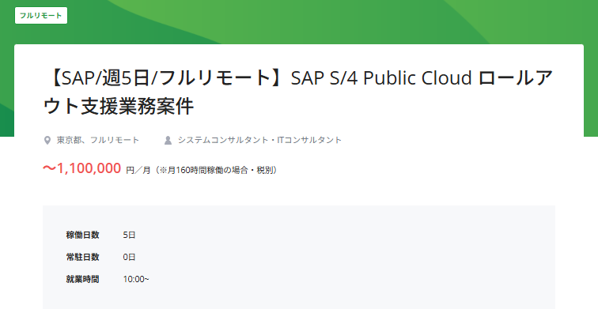The image size is (598, 328).
Task: Click the 常駐日数 label
Action: pyautogui.click(x=82, y=257)
